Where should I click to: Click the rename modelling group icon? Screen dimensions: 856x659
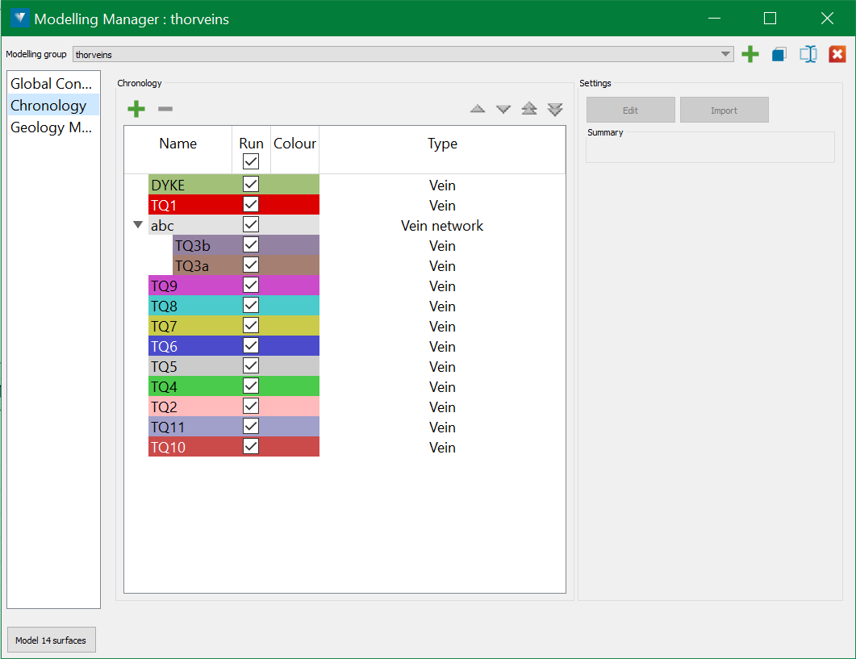click(x=808, y=54)
